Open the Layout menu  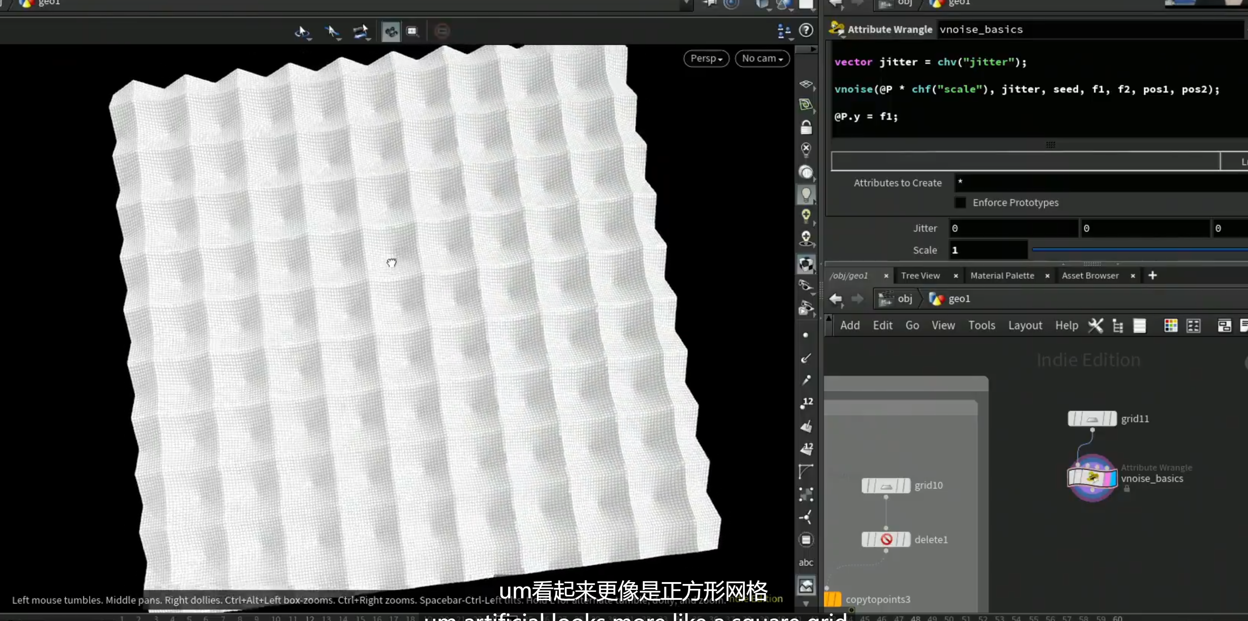pos(1025,326)
